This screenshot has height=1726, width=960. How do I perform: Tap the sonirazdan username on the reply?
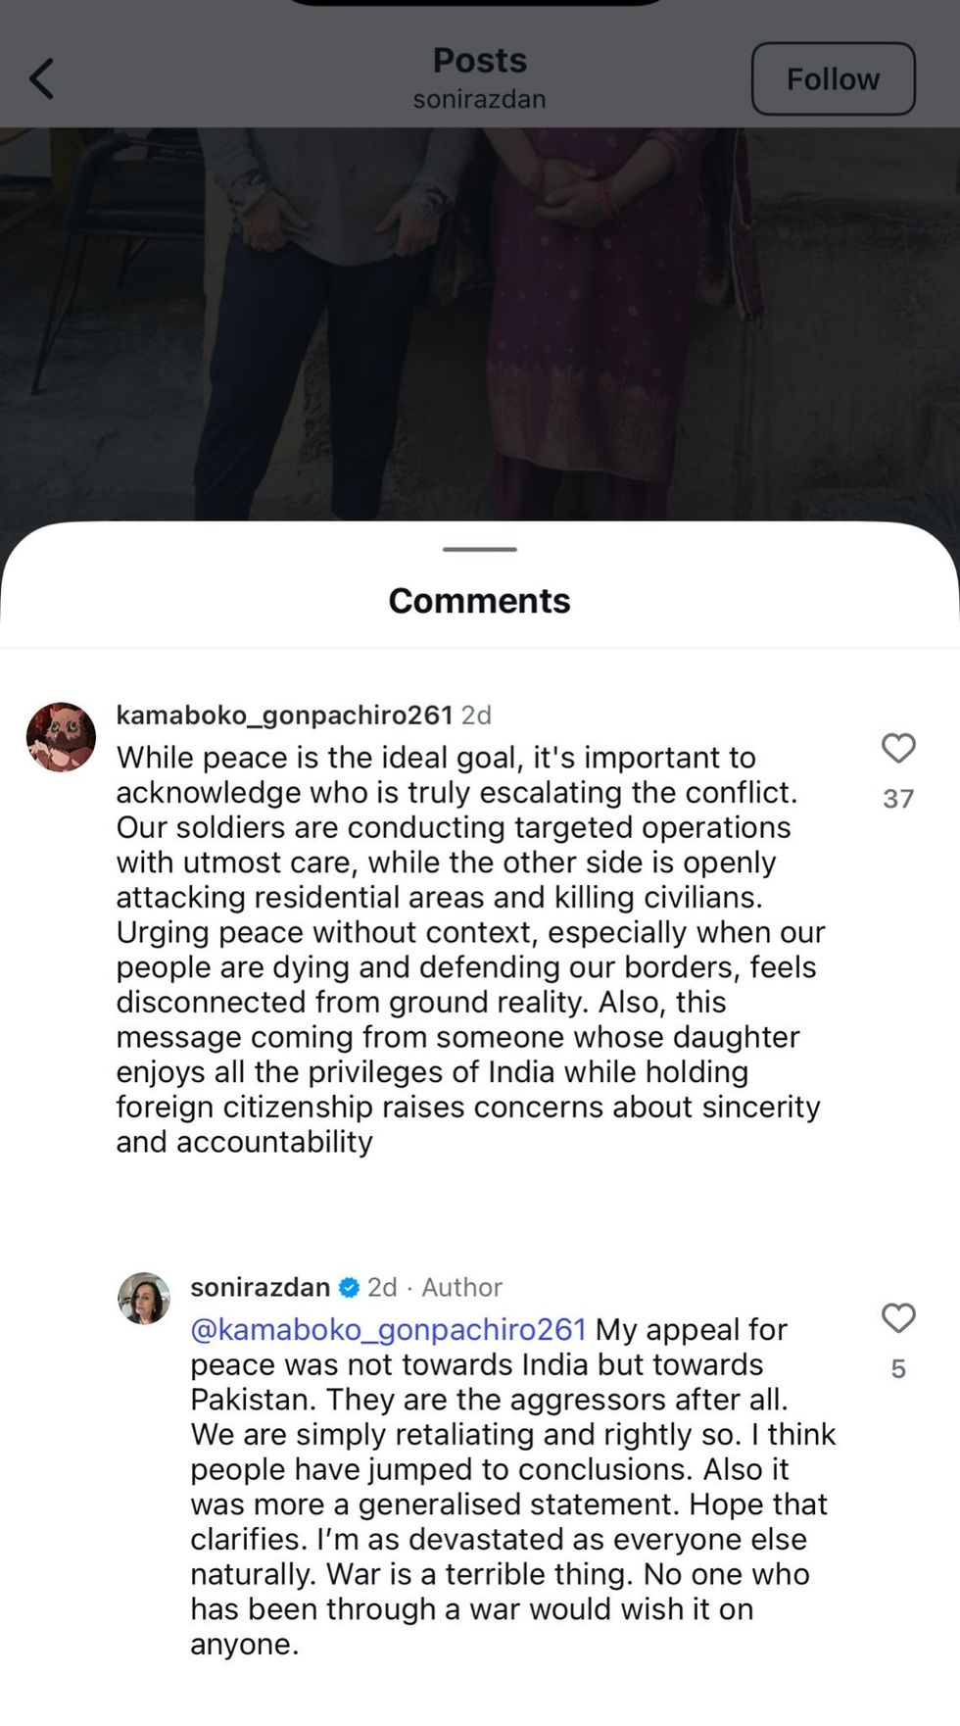(260, 1287)
